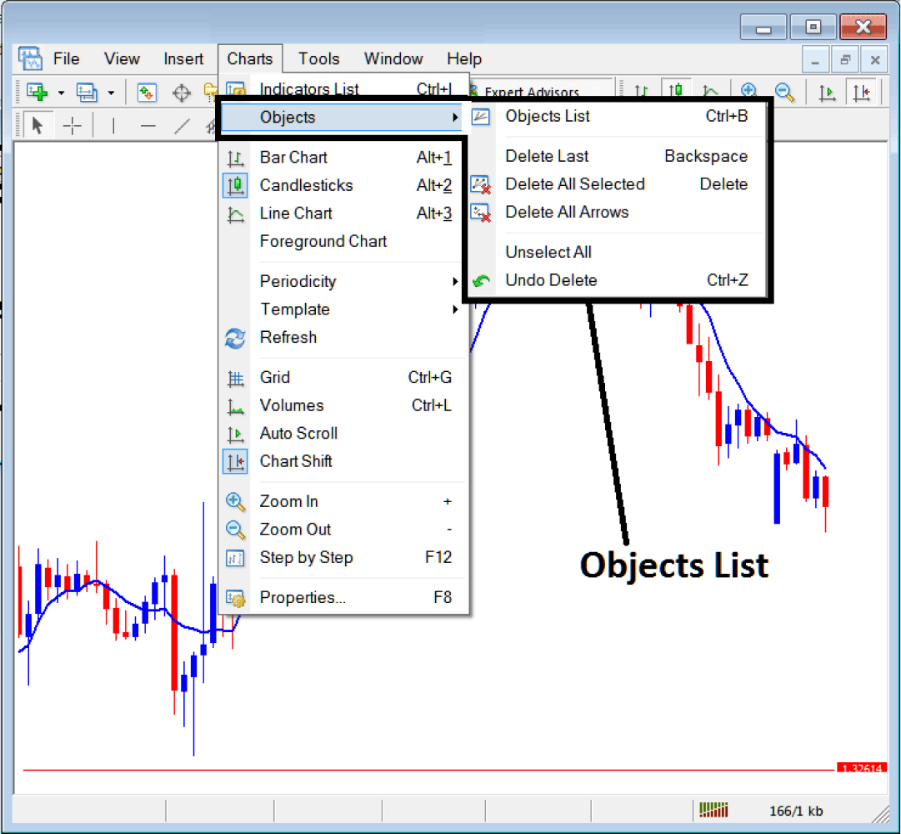Open the new chart dropdown arrow
The height and width of the screenshot is (834, 901).
click(x=61, y=92)
